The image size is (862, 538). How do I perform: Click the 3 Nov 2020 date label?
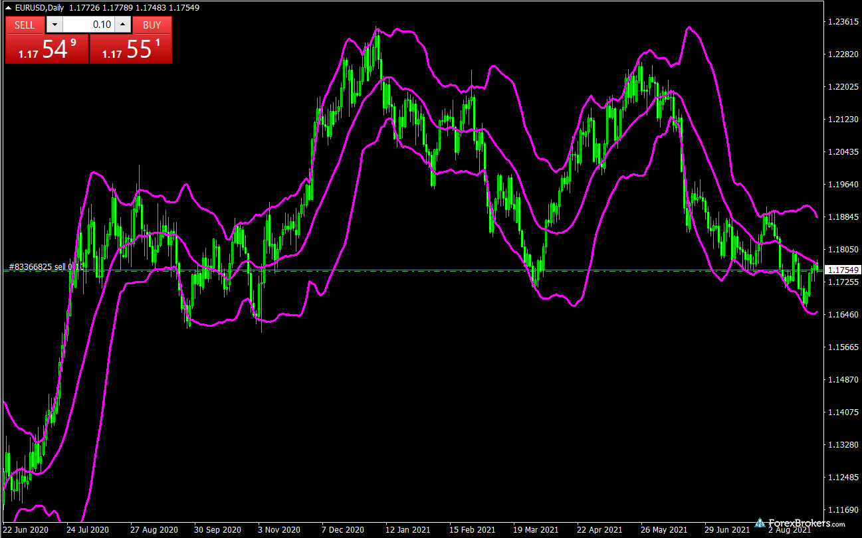click(x=279, y=531)
